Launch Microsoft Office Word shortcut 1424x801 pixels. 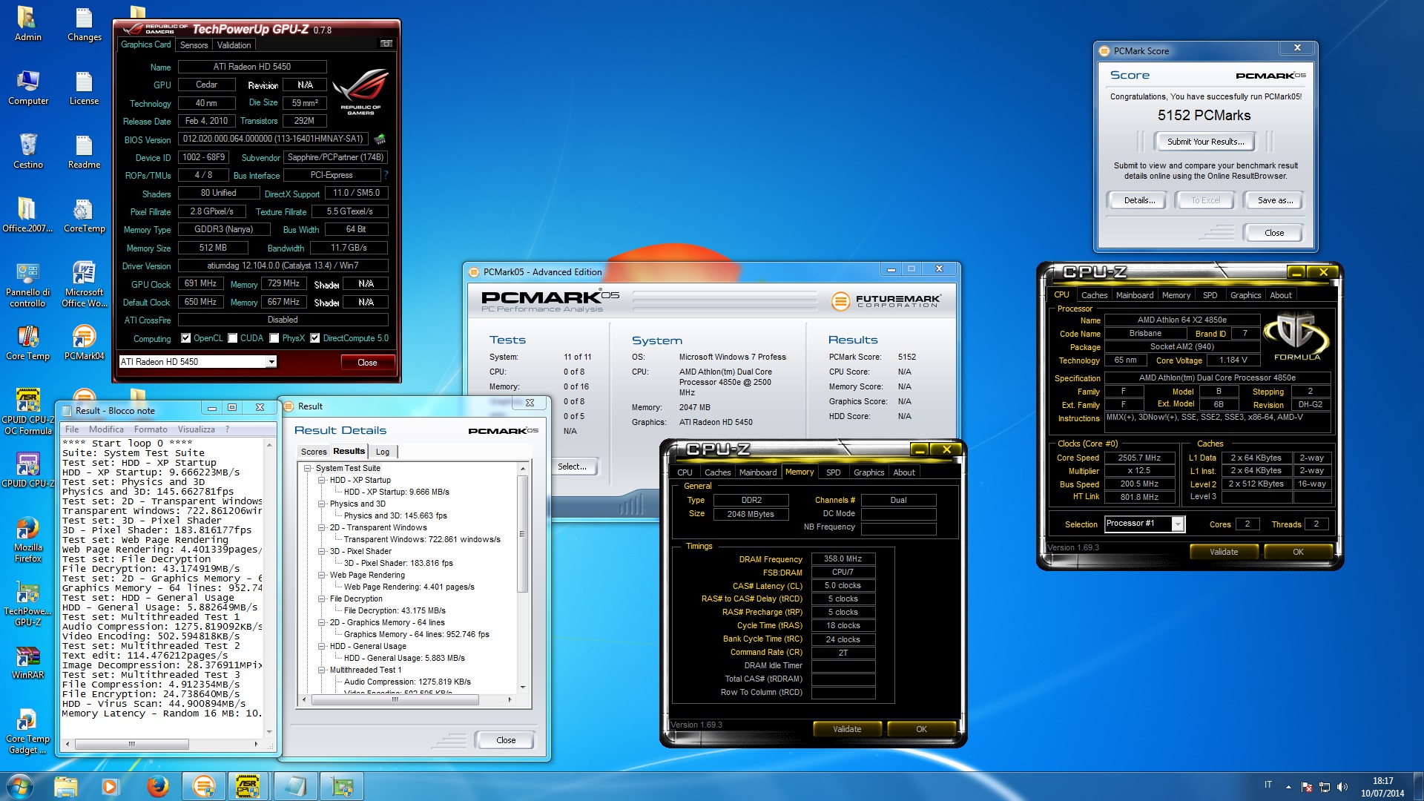click(85, 284)
